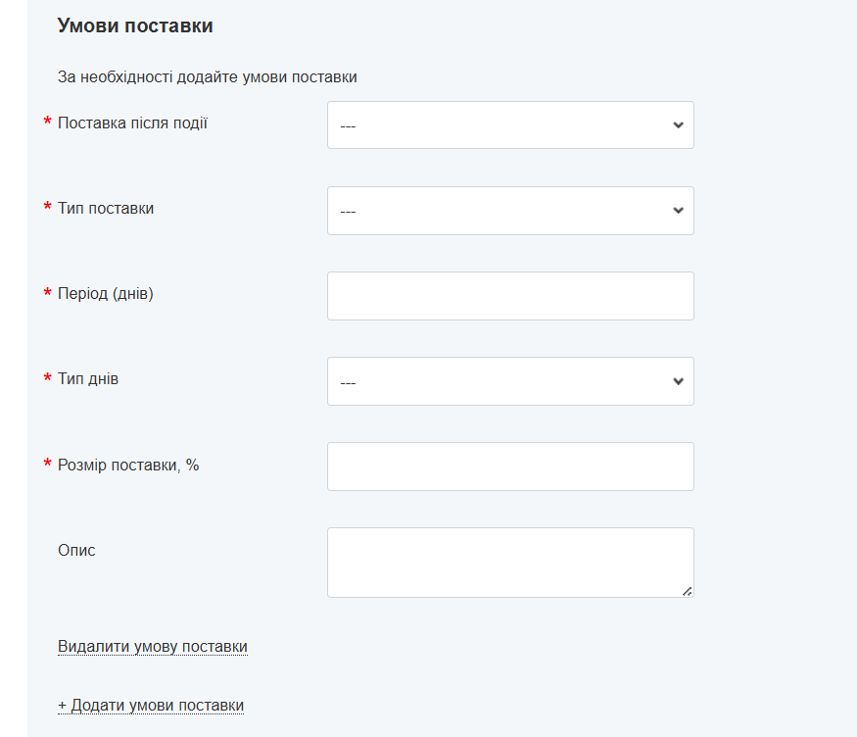Click into the Розмір поставки, % field
857x737 pixels.
click(509, 467)
